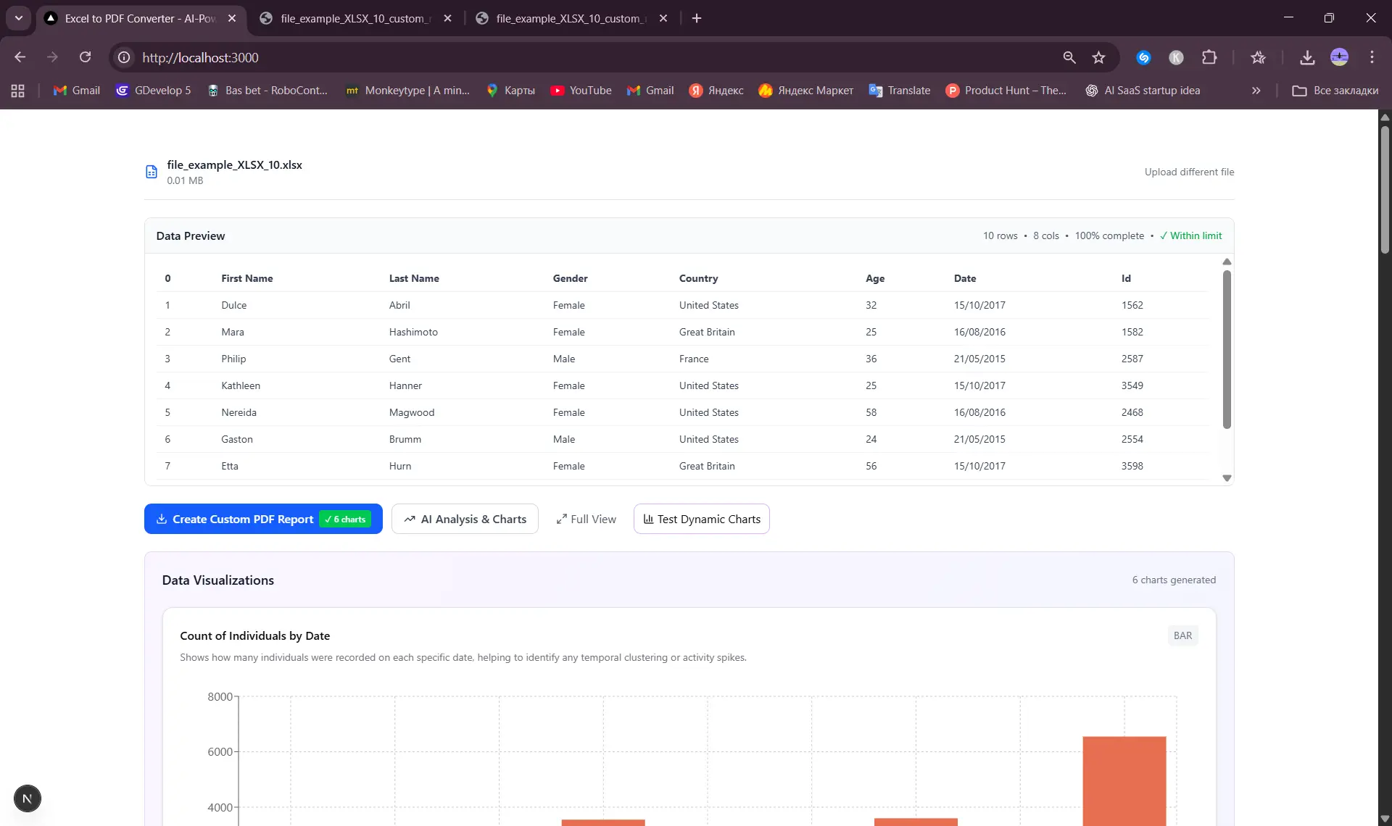Open the Product Hunt bookmark
Image resolution: width=1392 pixels, height=826 pixels.
[1006, 91]
